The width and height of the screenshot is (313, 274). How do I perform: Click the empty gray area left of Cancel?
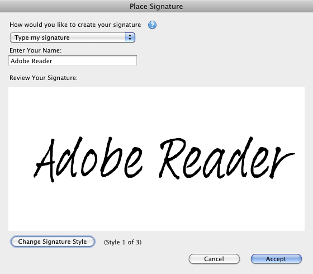[x=100, y=259]
